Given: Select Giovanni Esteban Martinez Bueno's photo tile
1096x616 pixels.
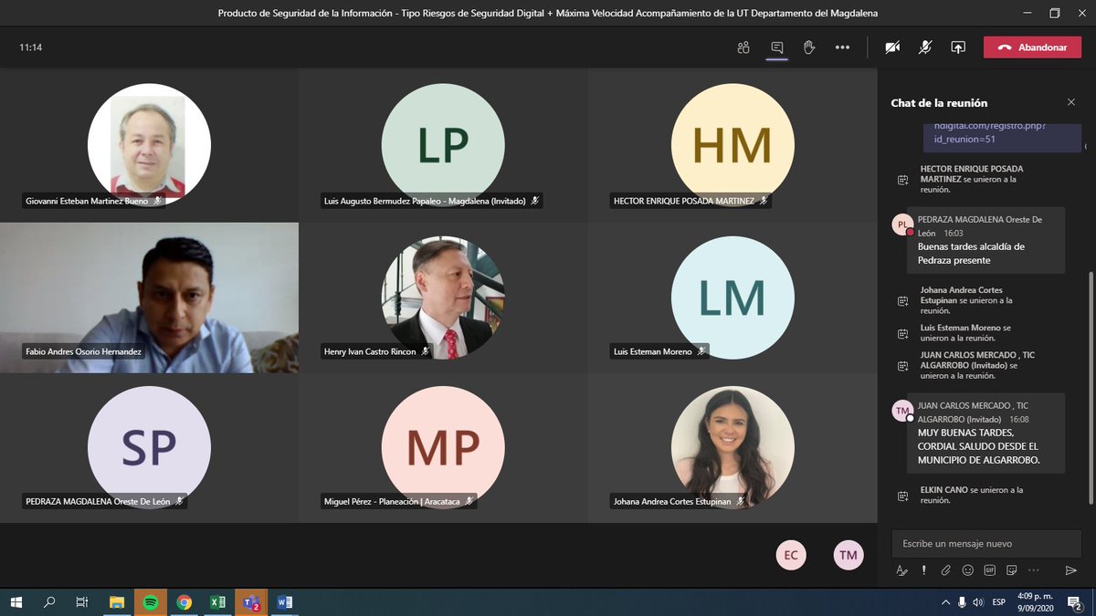Looking at the screenshot, I should [x=149, y=145].
